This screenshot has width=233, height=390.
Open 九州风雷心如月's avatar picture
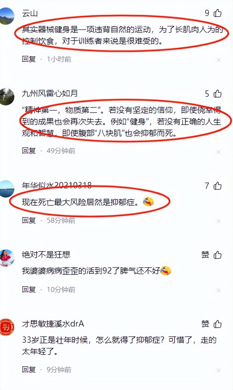6,96
